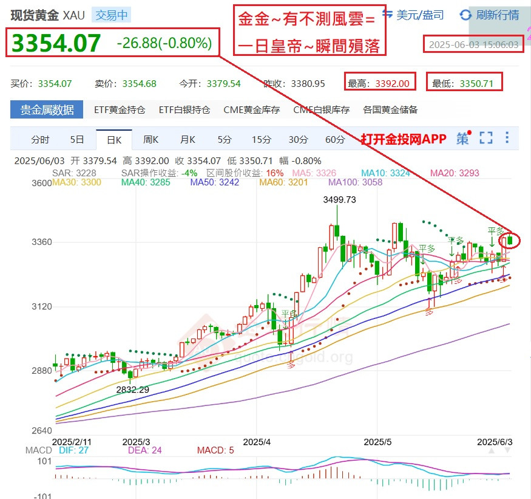Select the 月K chart period
Image resolution: width=531 pixels, height=499 pixels.
pos(188,139)
